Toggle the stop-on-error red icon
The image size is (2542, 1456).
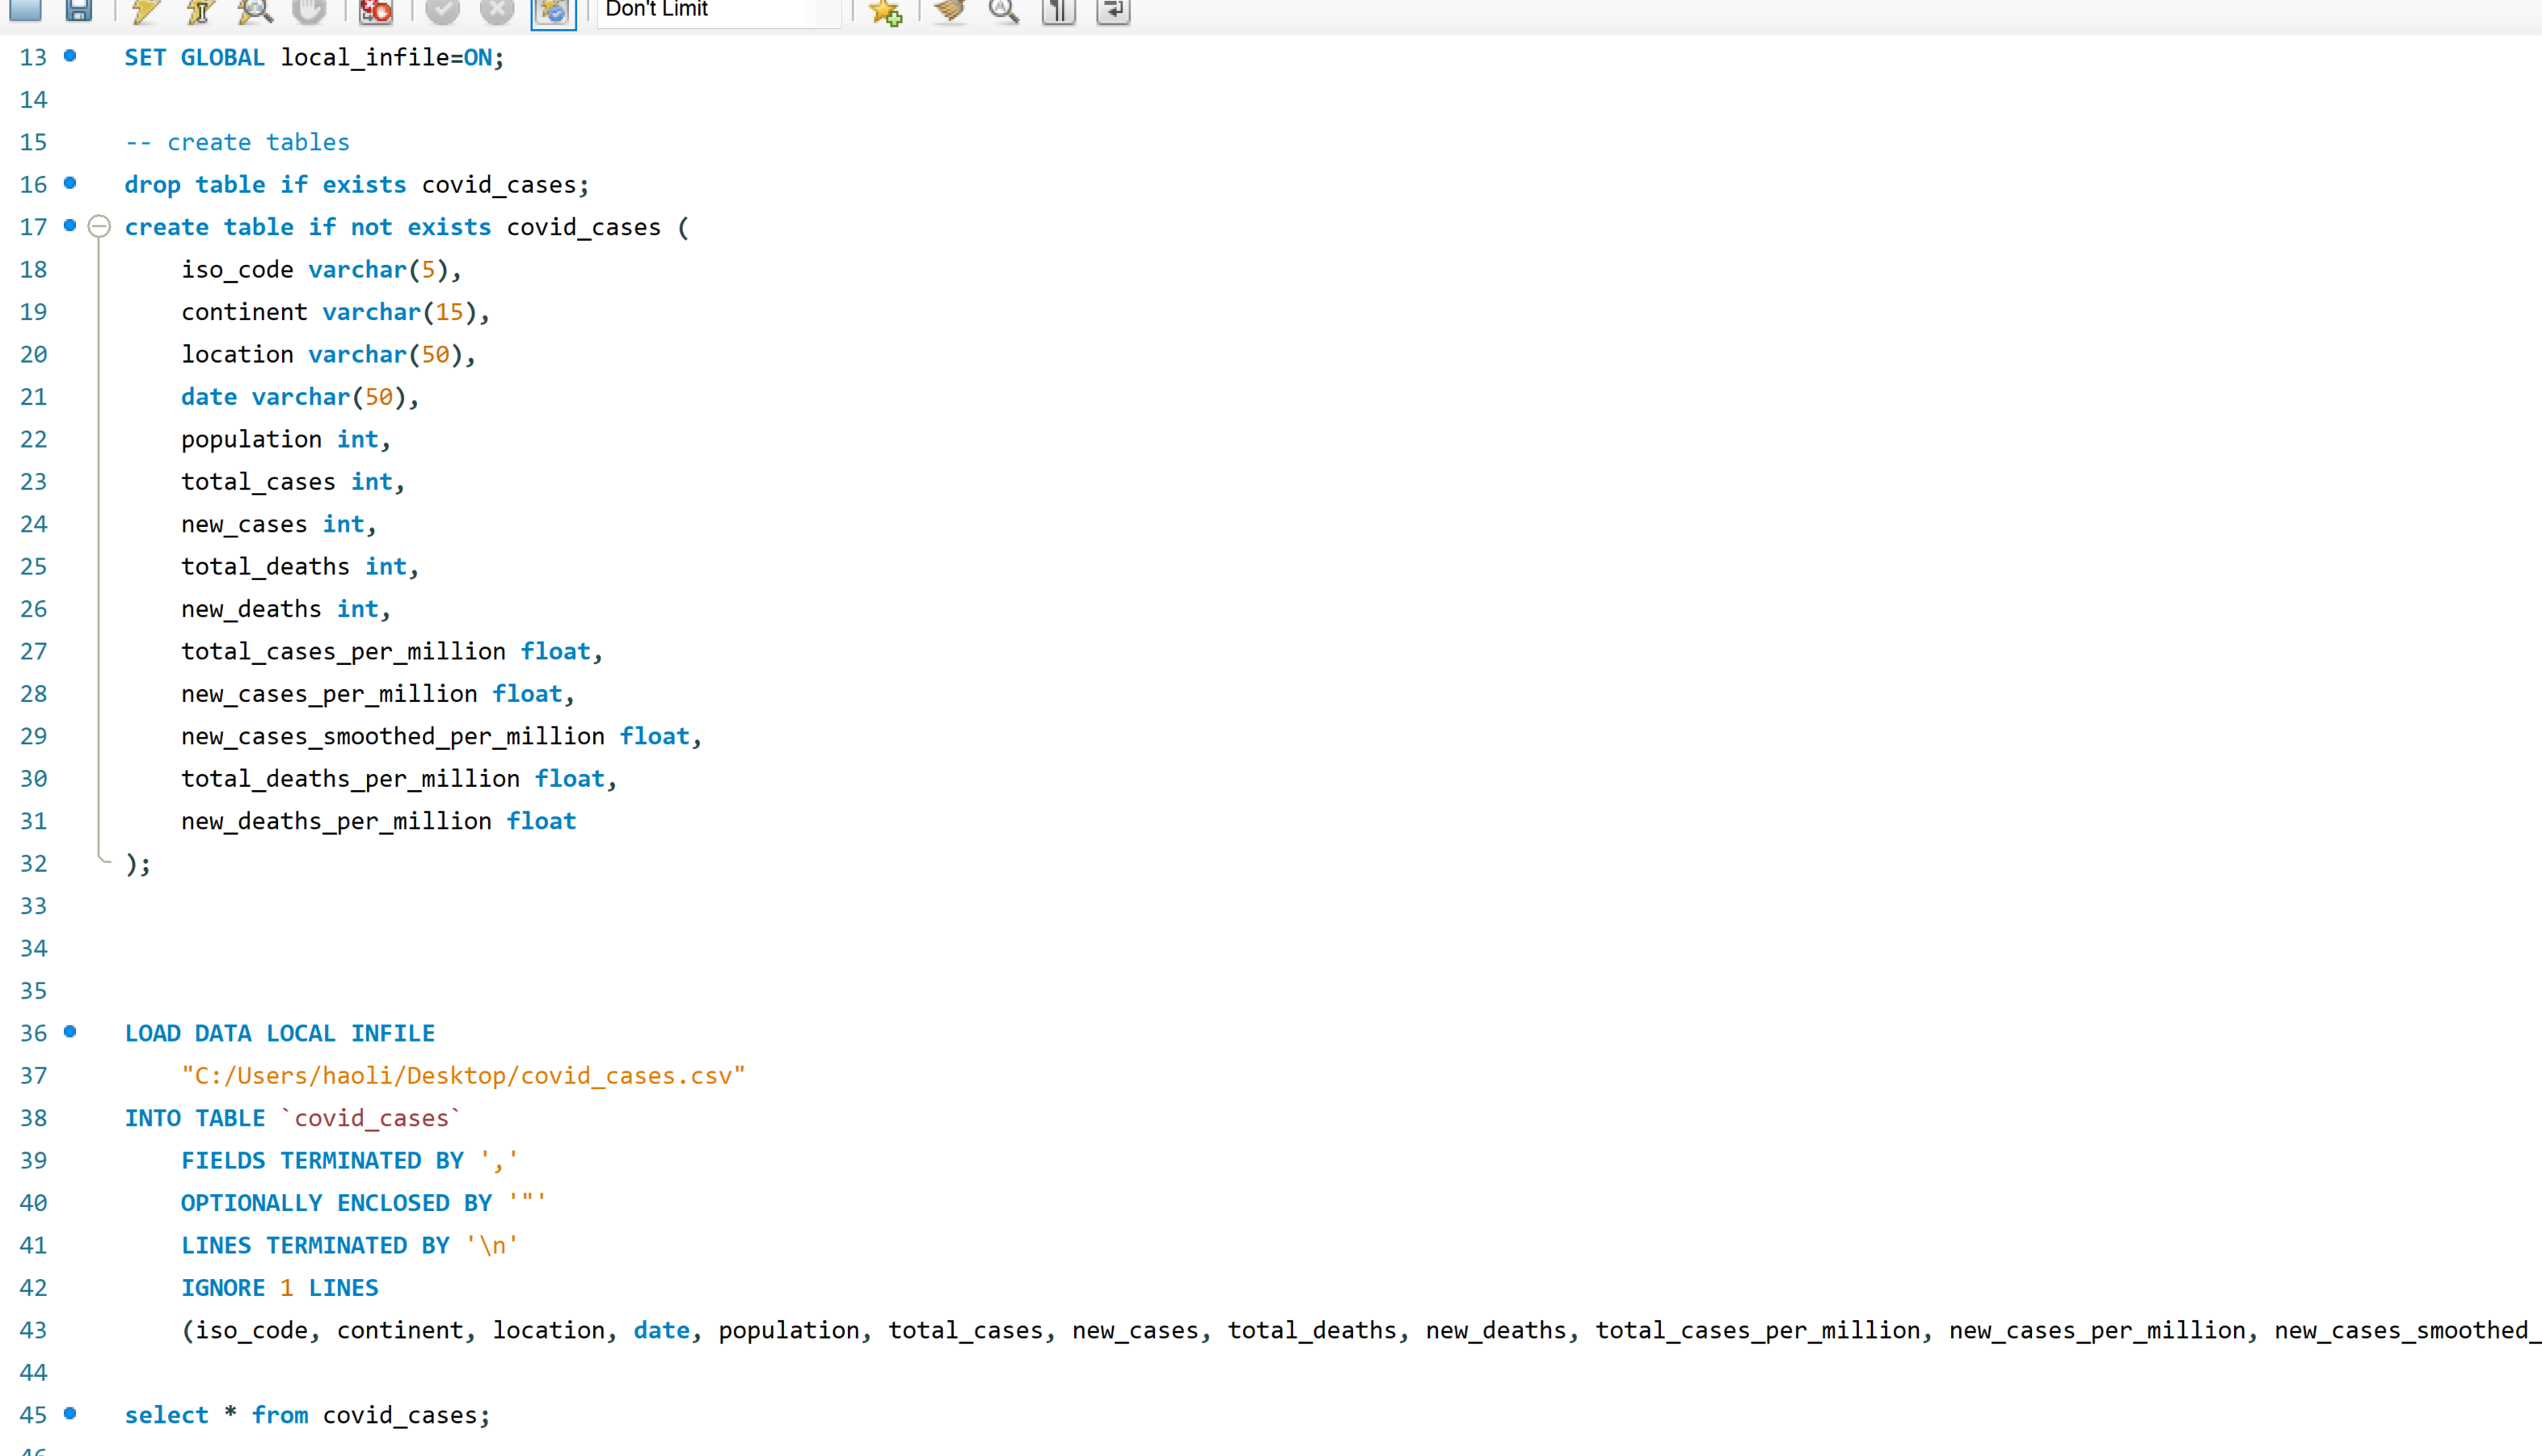pyautogui.click(x=376, y=10)
